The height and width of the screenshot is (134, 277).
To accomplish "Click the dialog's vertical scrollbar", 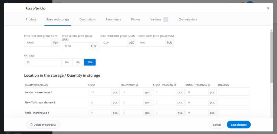I will pos(272,57).
